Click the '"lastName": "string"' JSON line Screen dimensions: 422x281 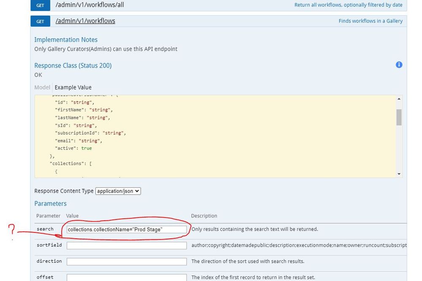pos(82,118)
